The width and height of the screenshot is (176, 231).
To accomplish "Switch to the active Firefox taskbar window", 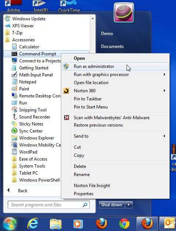I will pyautogui.click(x=147, y=224).
